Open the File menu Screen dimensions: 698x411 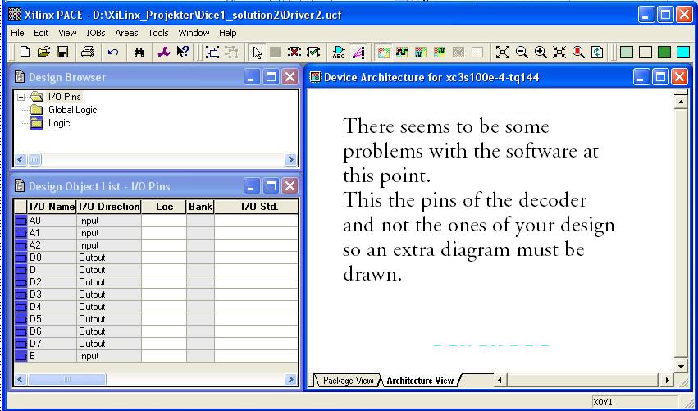click(x=17, y=33)
